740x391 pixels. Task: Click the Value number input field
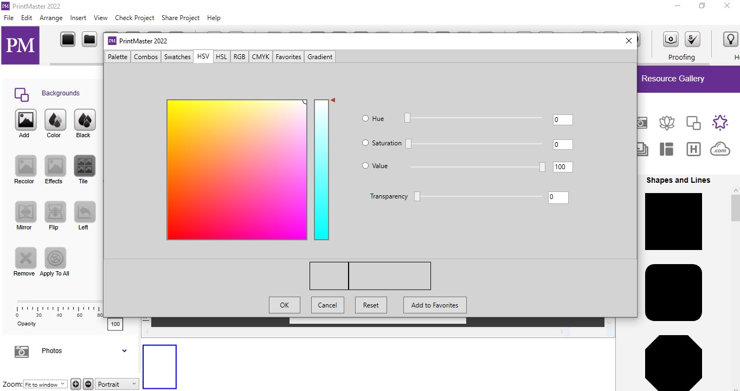[x=563, y=166]
